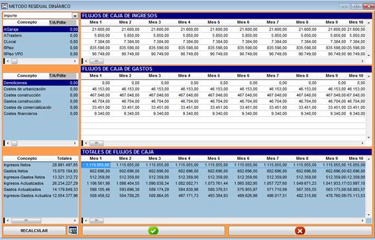Screen dimensions: 375x240
Task: Click the ingresos table right scroll arrow
Action: 363,61
